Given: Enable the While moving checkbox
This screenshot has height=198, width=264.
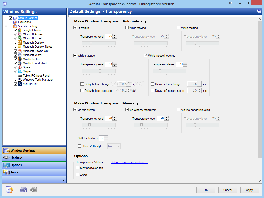Looking at the screenshot, I should pos(127,28).
